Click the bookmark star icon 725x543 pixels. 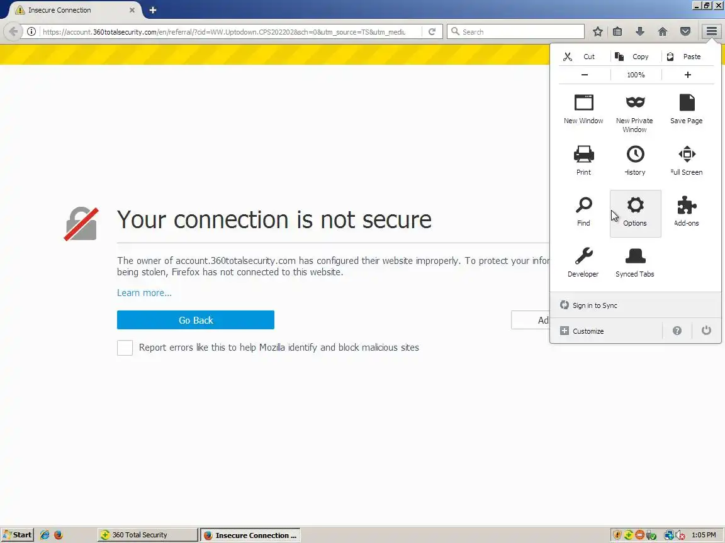[x=597, y=31]
